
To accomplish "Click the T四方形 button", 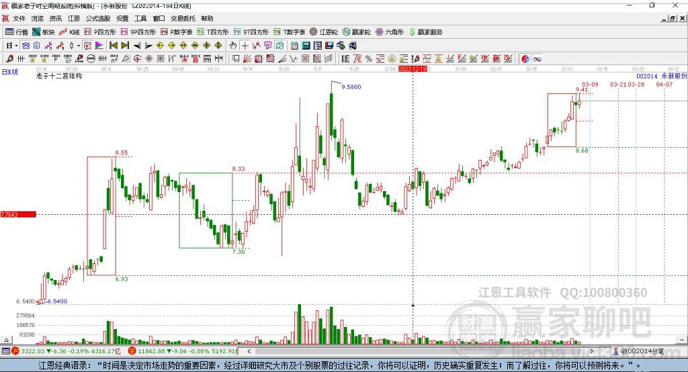I will tap(213, 32).
